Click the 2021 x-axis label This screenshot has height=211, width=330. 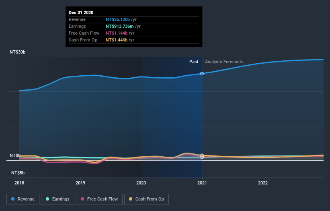pyautogui.click(x=202, y=183)
